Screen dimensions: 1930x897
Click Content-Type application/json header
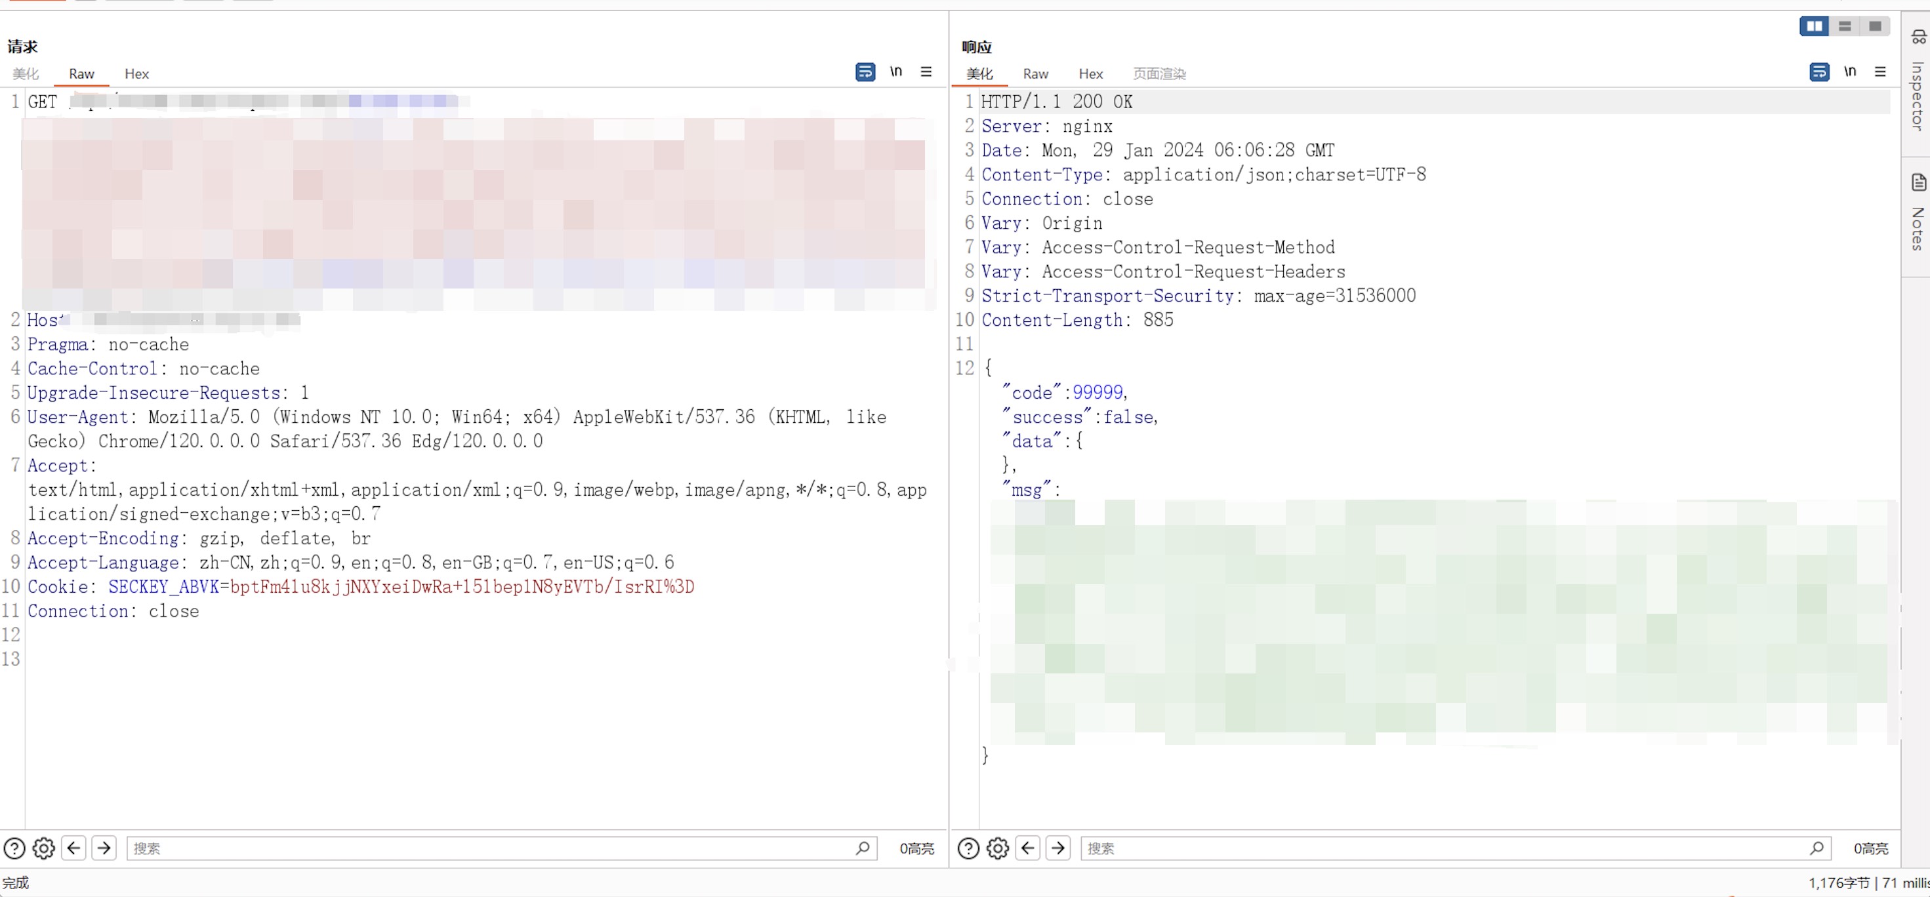(1203, 174)
